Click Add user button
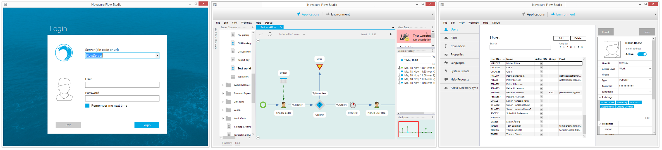 561,38
